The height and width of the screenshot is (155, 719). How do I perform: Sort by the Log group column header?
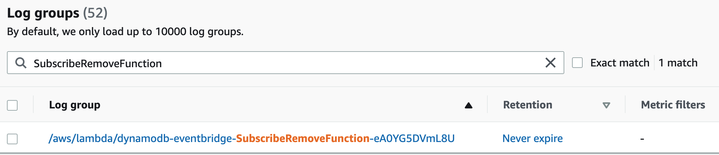[x=75, y=105]
